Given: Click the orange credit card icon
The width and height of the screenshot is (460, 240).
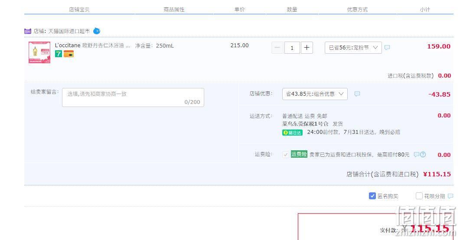Looking at the screenshot, I should point(69,54).
